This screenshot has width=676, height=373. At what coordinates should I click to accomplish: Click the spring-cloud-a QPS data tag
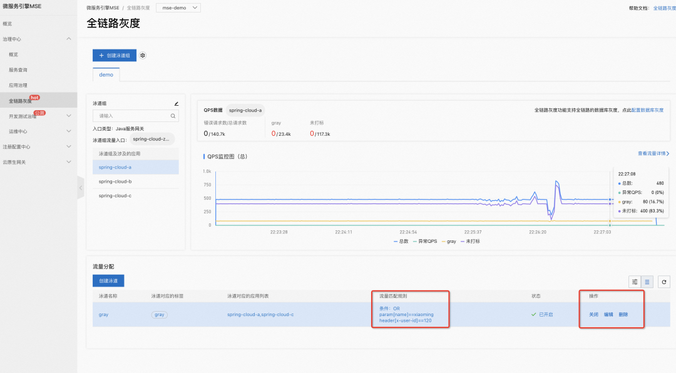(245, 110)
